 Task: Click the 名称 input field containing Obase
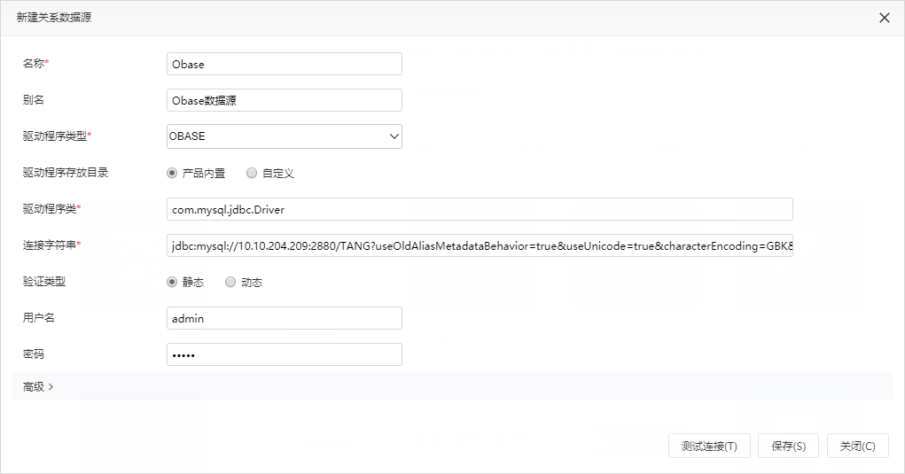click(x=284, y=64)
